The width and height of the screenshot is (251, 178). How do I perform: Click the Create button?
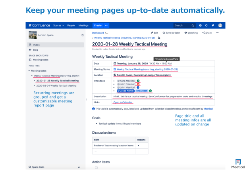coord(98,25)
